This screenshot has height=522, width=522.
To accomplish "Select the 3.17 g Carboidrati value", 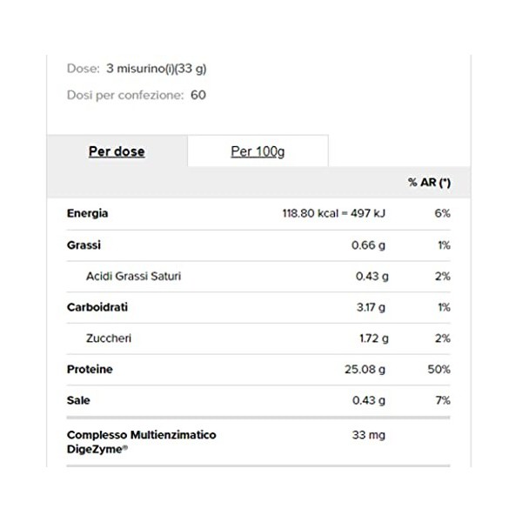I will pyautogui.click(x=369, y=308).
